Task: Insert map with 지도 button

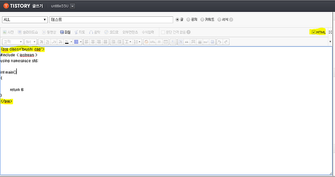Action: pos(80,32)
